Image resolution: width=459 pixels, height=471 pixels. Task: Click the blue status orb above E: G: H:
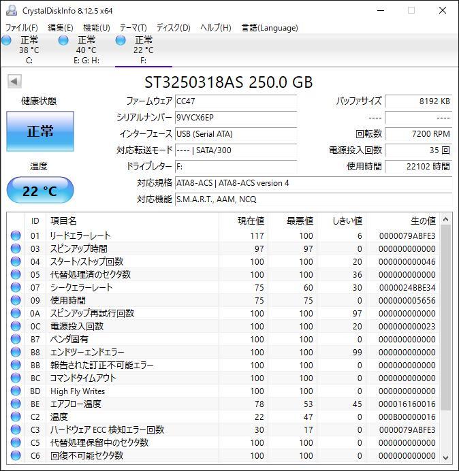tap(63, 40)
